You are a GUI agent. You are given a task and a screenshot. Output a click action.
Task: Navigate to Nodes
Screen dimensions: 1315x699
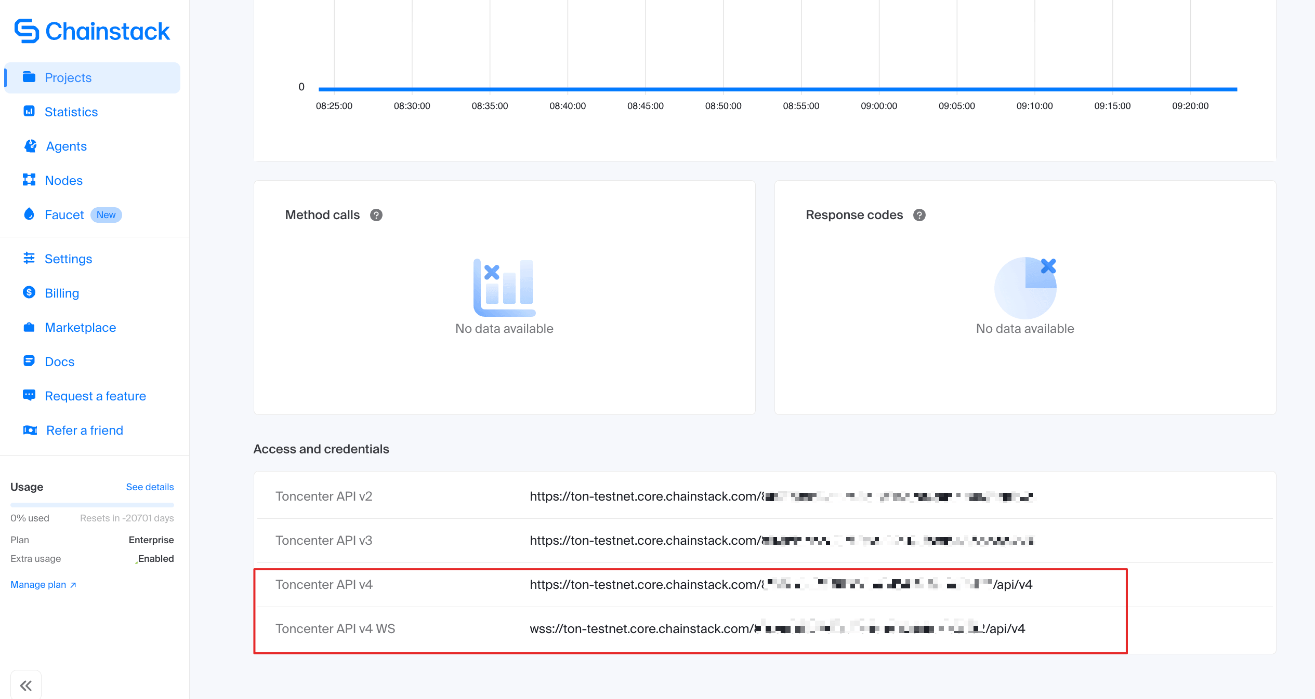click(x=64, y=180)
